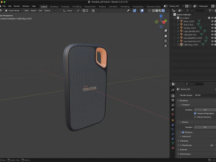
Task: Open the Scene properties tab icon
Action: tap(173, 110)
